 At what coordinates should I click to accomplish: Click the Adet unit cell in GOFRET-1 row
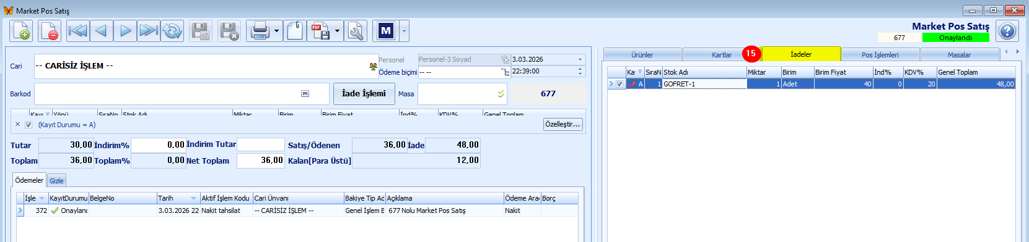(x=797, y=84)
